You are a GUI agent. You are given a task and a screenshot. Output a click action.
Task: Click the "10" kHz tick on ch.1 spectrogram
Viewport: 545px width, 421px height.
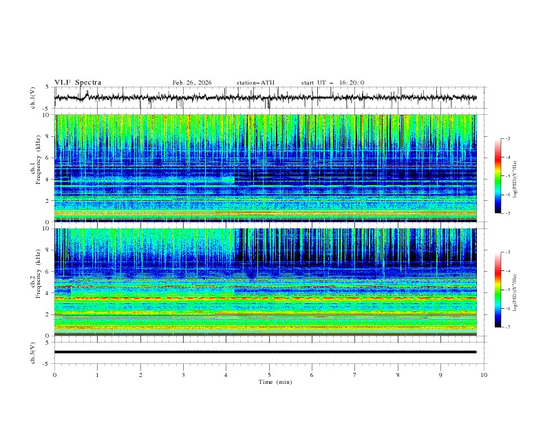click(x=46, y=115)
